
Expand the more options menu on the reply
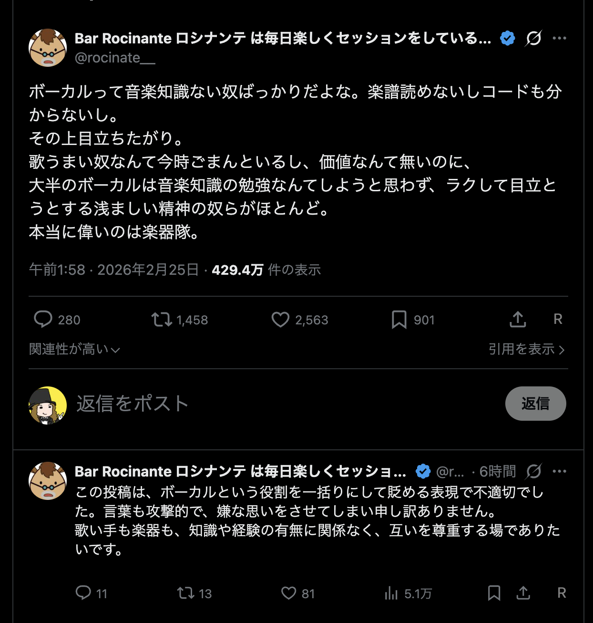560,470
